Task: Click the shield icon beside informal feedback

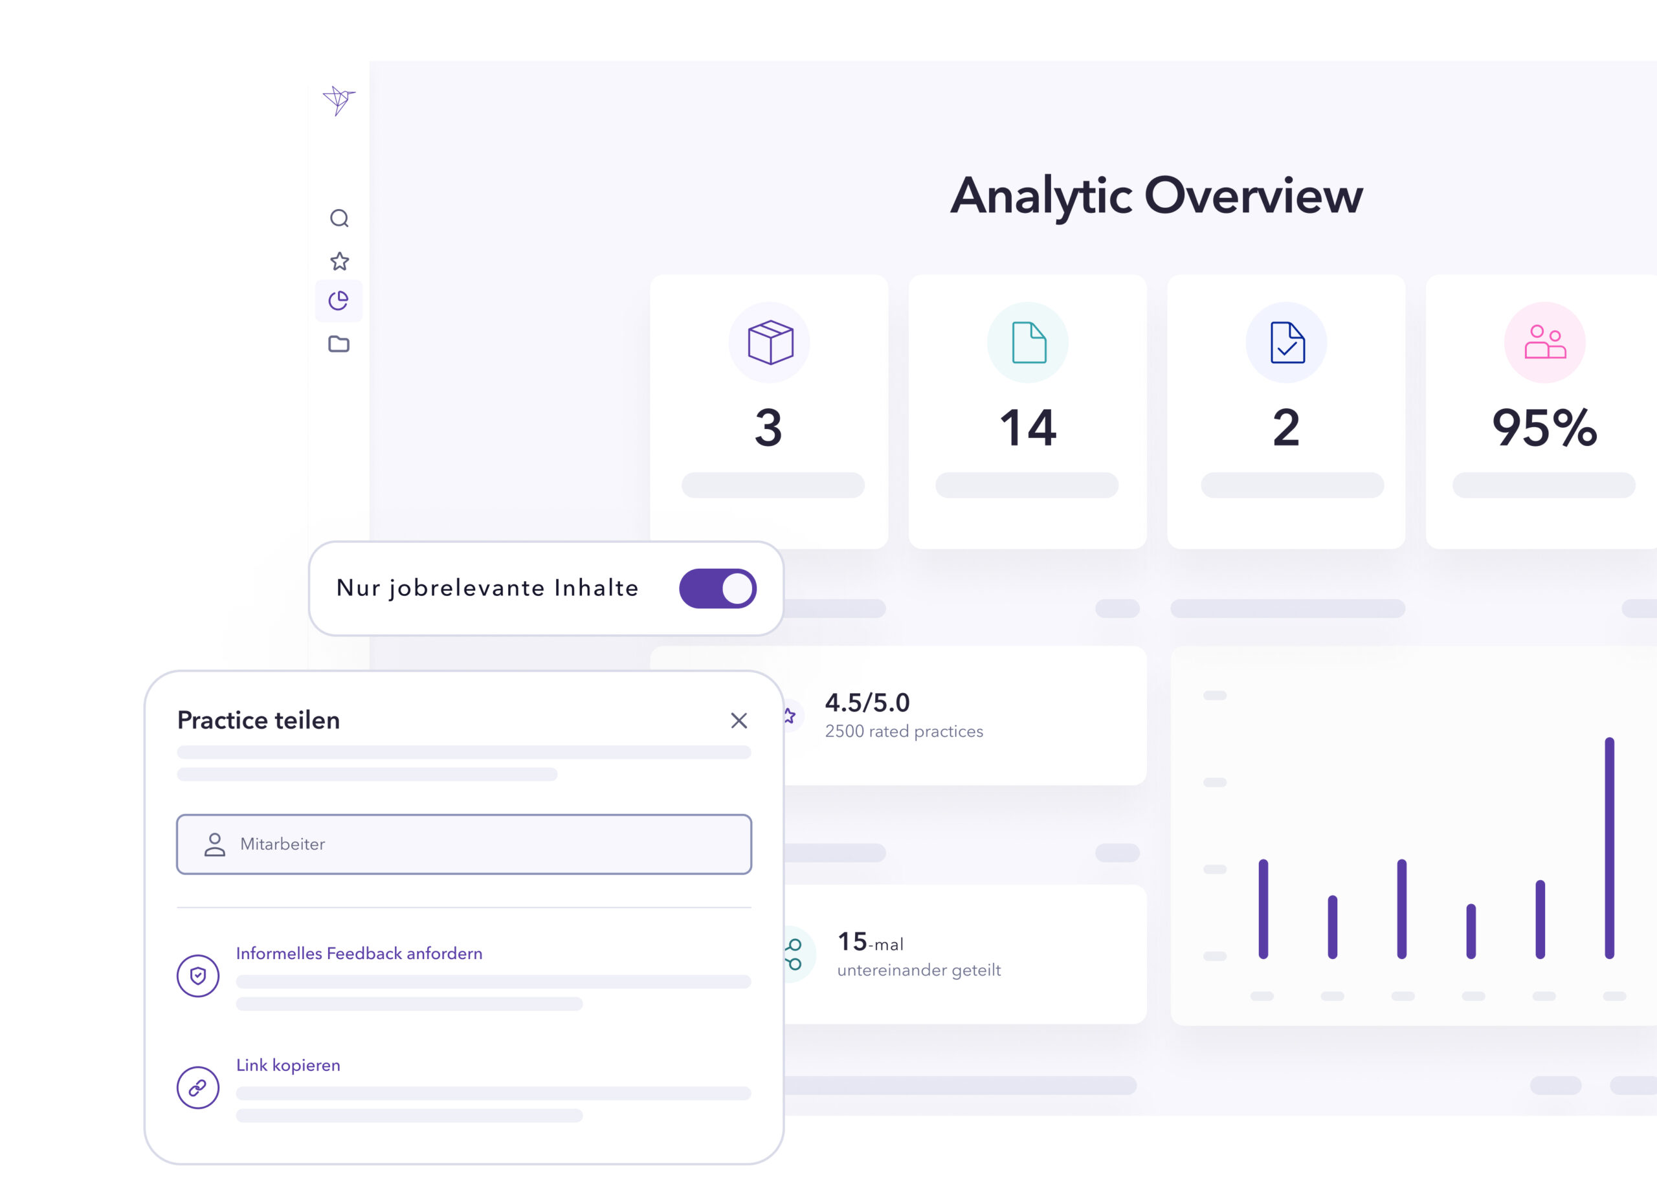Action: click(x=198, y=976)
